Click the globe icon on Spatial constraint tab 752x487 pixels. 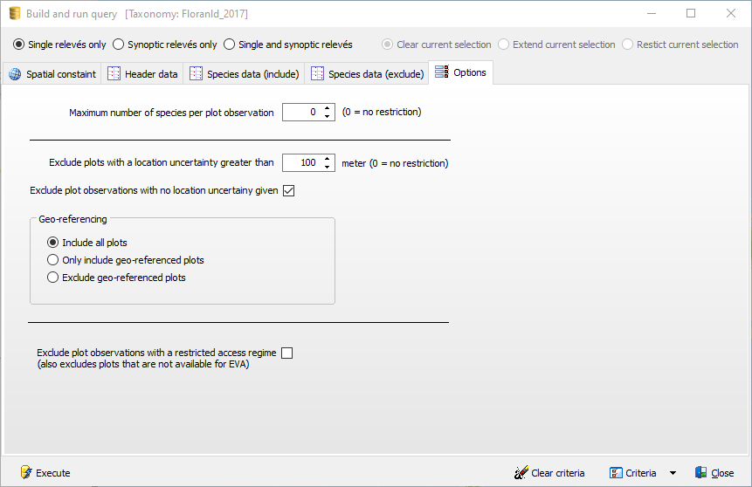tap(15, 74)
